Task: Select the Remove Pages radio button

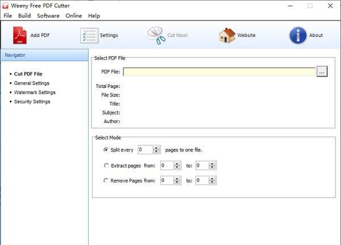Action: [106, 180]
